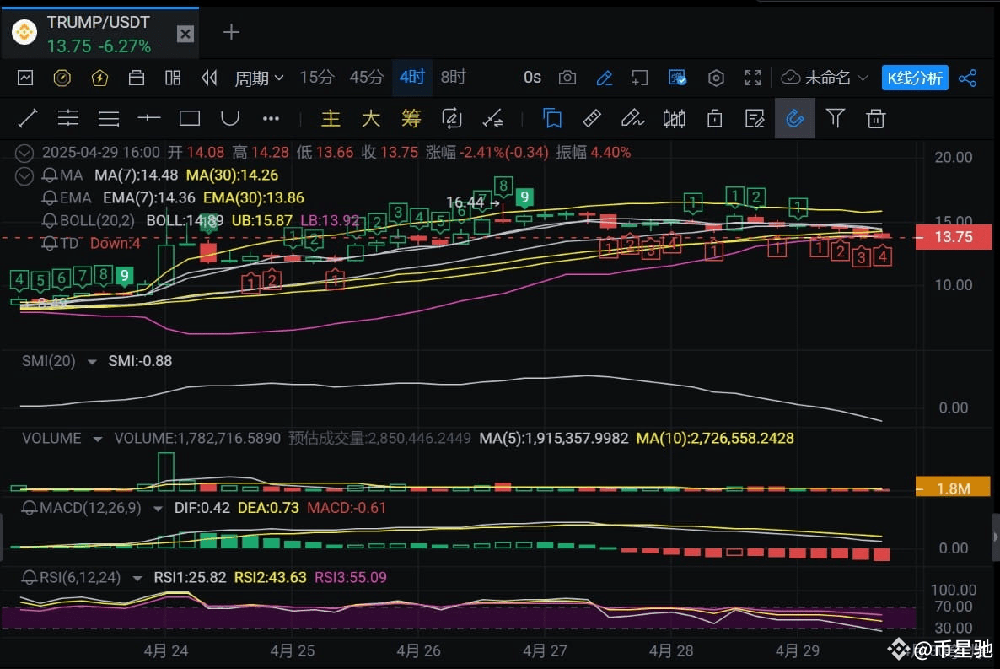Screen dimensions: 1000x669
Task: Toggle the 主 main-force indicator
Action: point(331,118)
